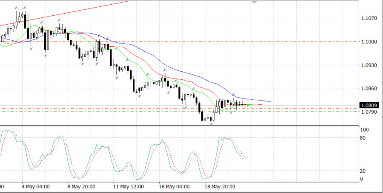Click the 1.0860 price axis label
The image size is (383, 193).
coord(369,89)
